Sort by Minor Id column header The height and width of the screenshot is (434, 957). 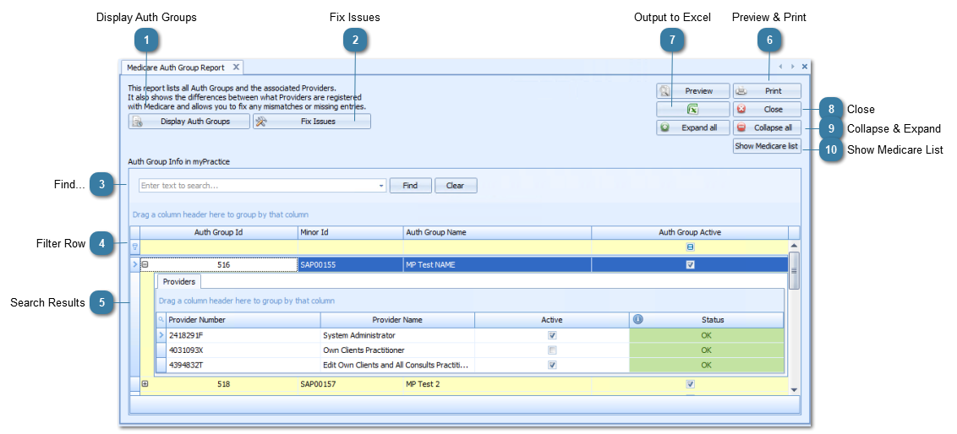(350, 232)
